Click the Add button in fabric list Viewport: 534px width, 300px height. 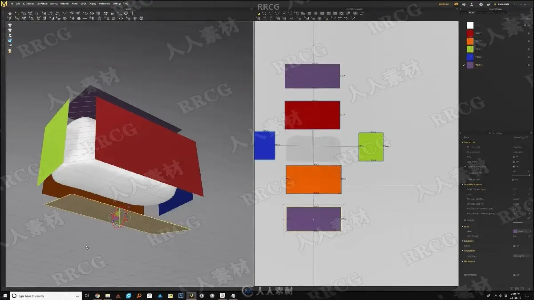[507, 19]
